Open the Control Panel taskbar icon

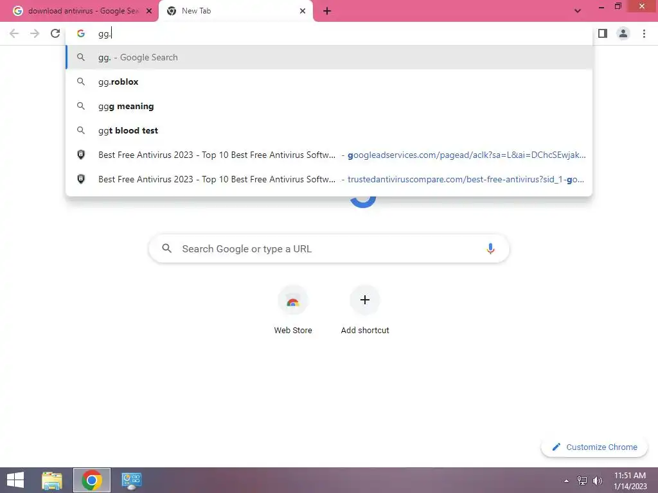click(131, 480)
